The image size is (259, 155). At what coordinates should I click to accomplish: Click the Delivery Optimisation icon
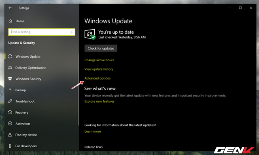click(10, 68)
